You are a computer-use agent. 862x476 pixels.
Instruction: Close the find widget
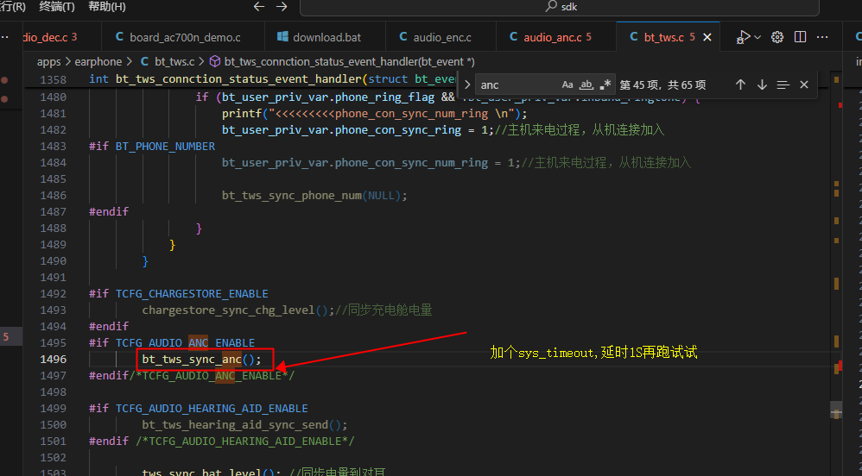(804, 85)
